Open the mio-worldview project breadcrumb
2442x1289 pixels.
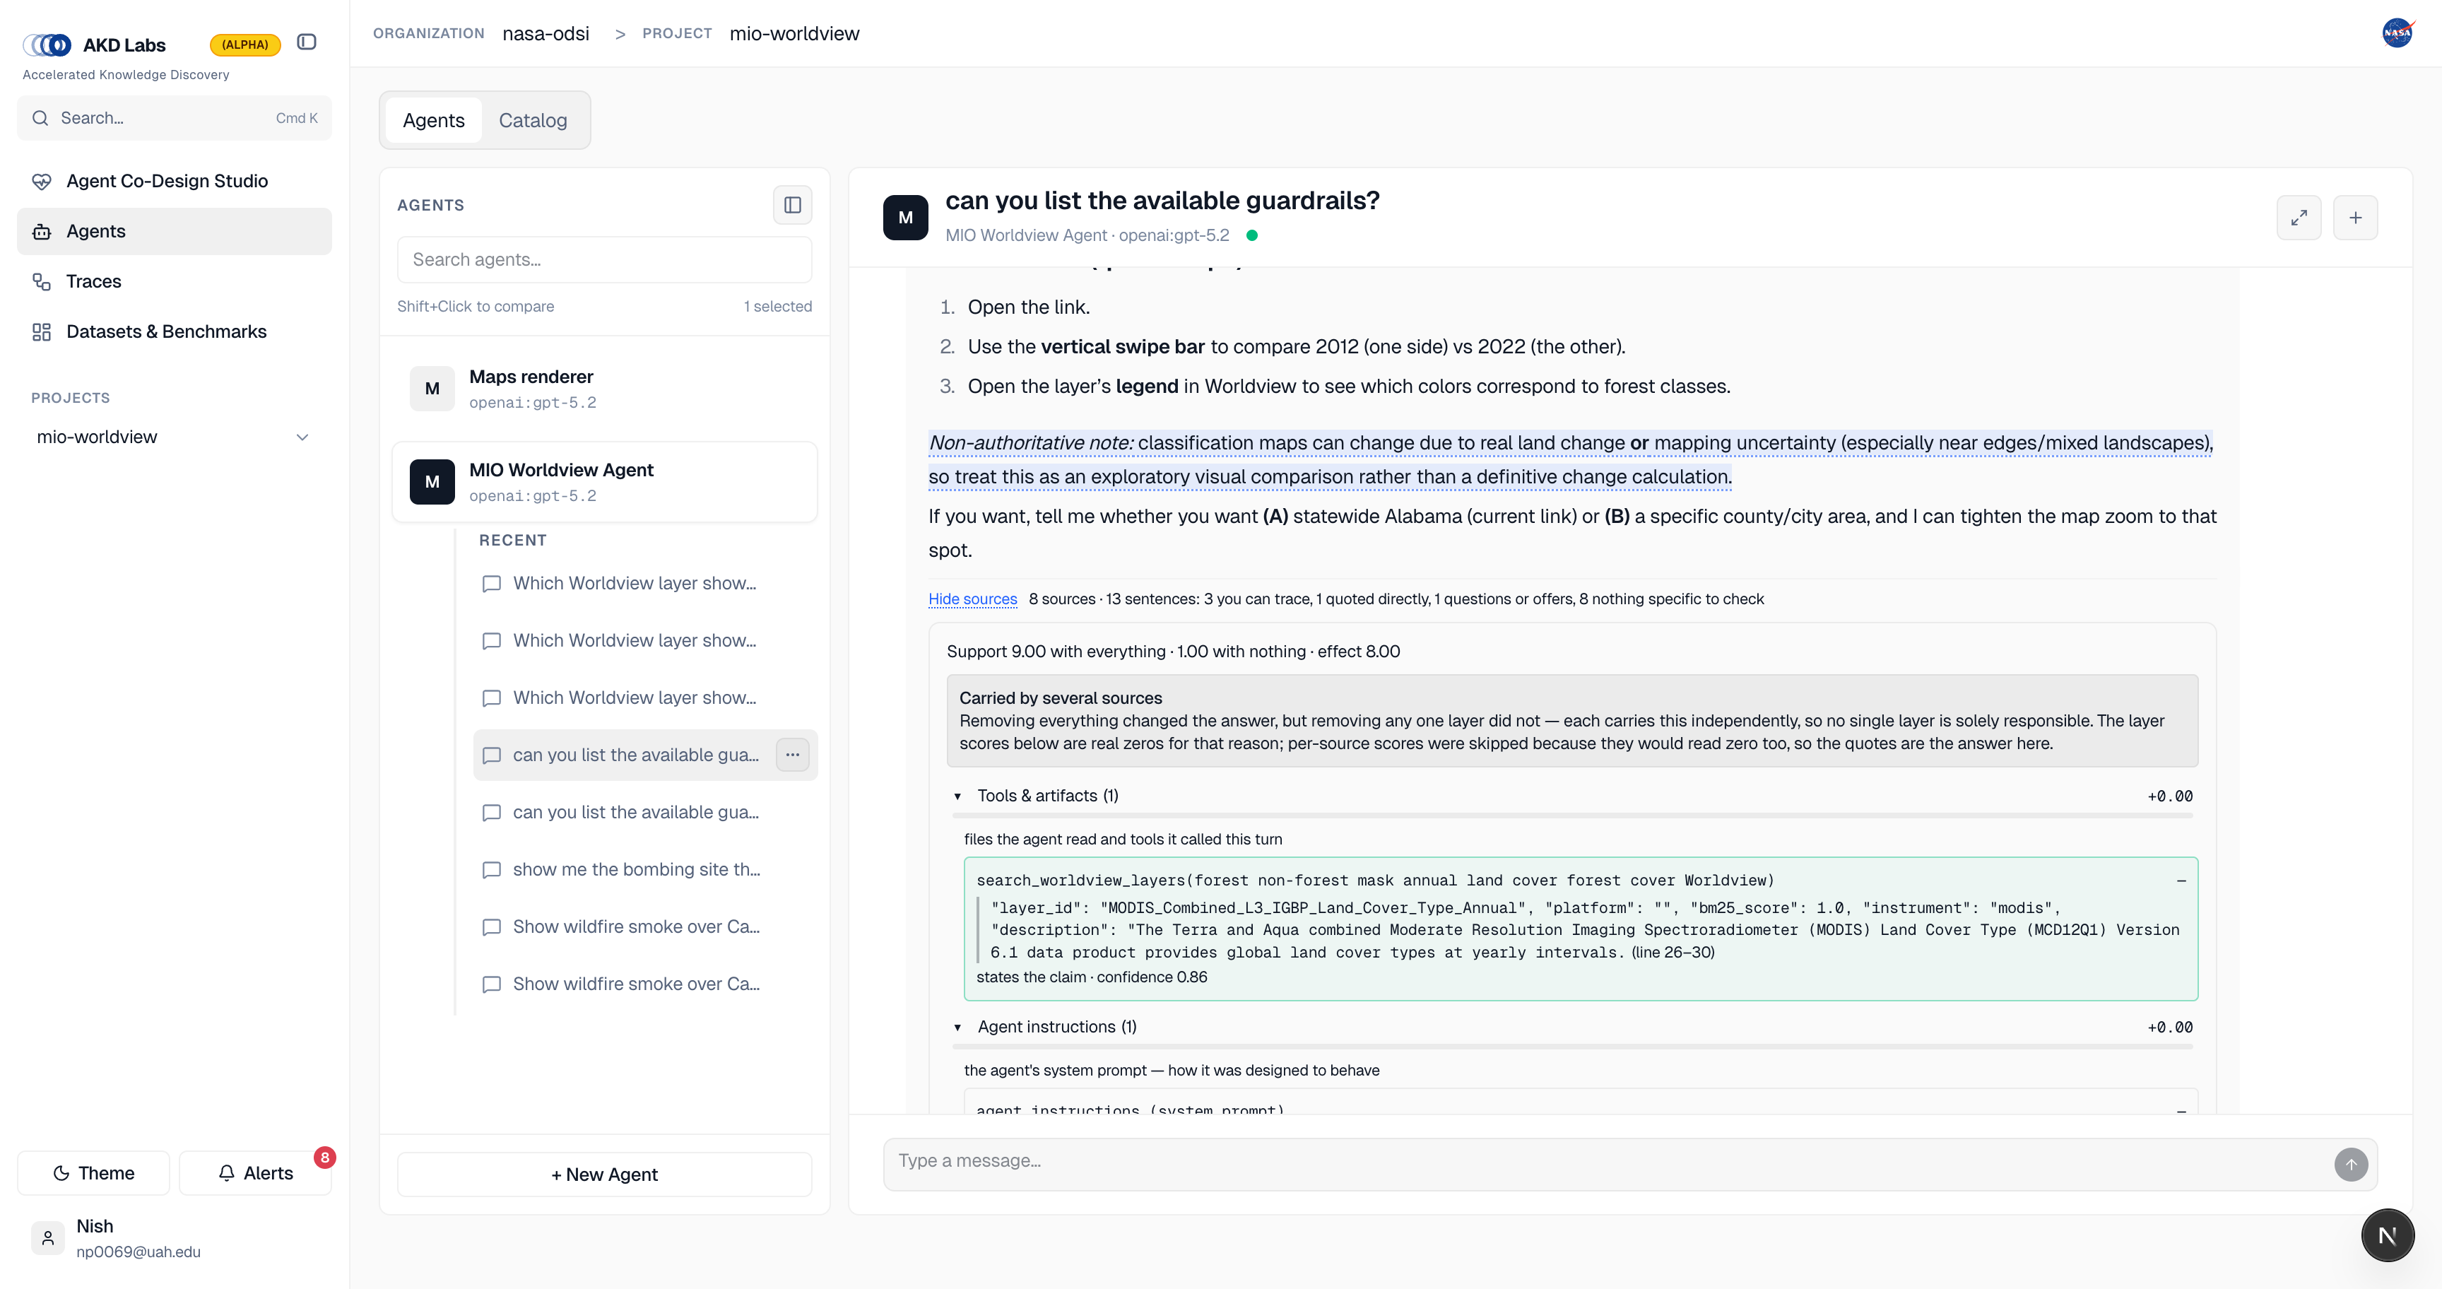tap(794, 33)
